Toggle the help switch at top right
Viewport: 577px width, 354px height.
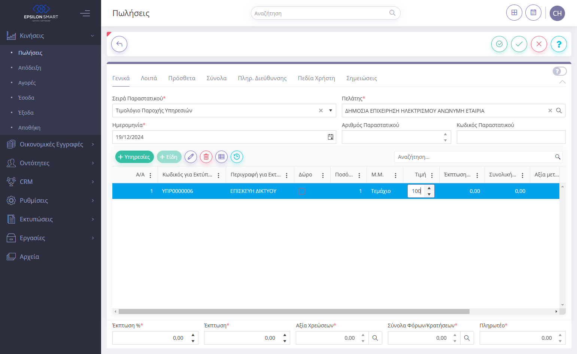pyautogui.click(x=559, y=71)
